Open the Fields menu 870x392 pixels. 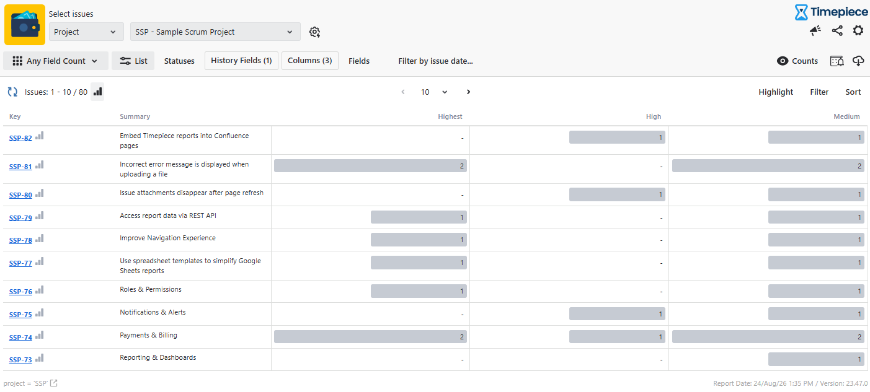click(x=359, y=61)
